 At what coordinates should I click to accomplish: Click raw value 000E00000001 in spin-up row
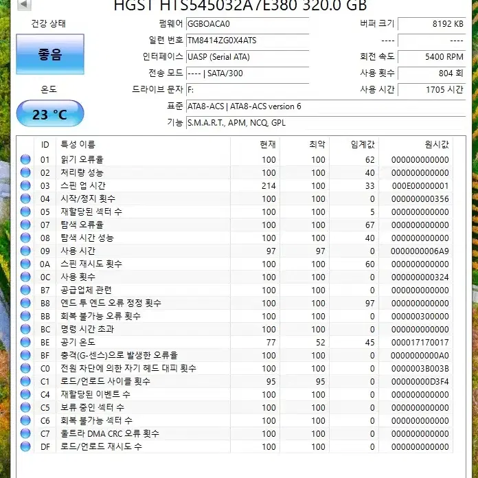pos(420,186)
